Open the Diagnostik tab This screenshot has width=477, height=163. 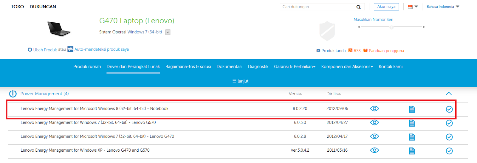258,66
